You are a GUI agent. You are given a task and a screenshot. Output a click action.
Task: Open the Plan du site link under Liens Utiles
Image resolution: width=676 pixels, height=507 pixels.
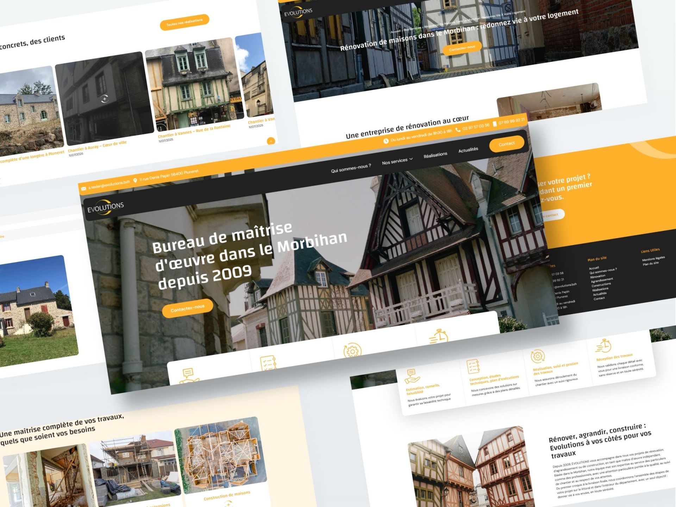tap(651, 264)
